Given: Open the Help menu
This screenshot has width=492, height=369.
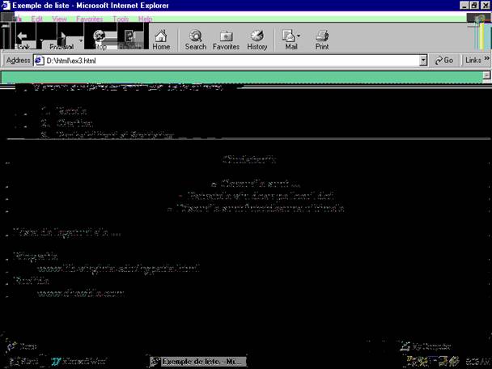Looking at the screenshot, I should coord(145,18).
